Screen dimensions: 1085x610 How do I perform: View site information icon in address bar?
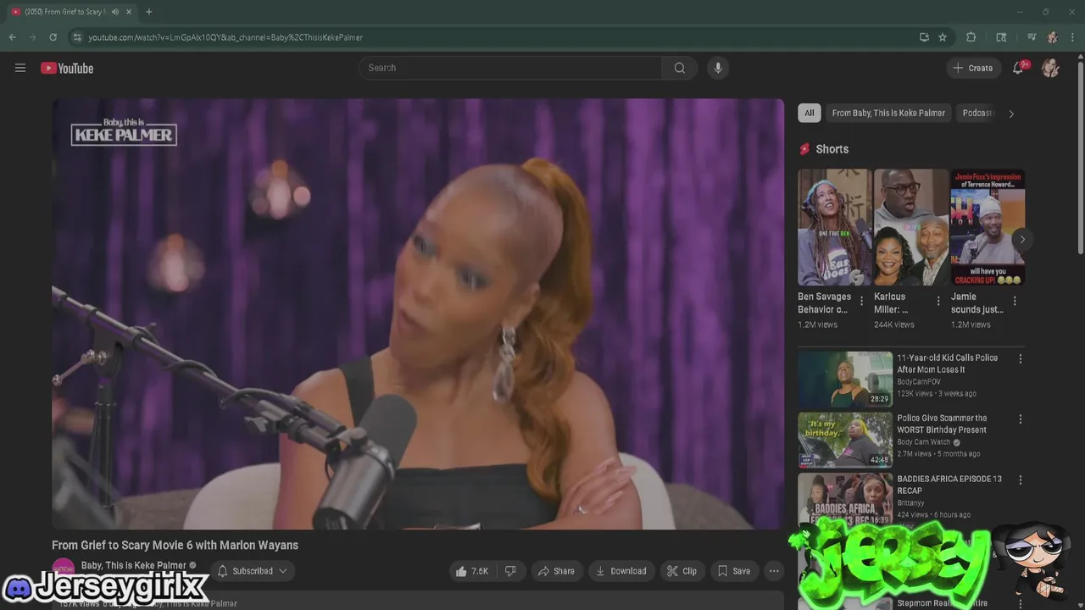(x=77, y=37)
